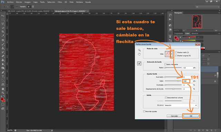Open the 3D workspace dropdown
The width and height of the screenshot is (221, 132).
point(207,7)
